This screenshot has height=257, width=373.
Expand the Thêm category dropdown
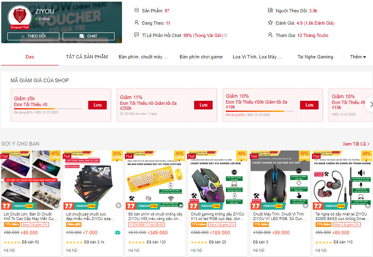(358, 57)
